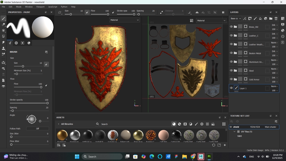This screenshot has height=161, width=286.
Task: Select the Burning Coal material thumbnail
Action: pos(151,135)
